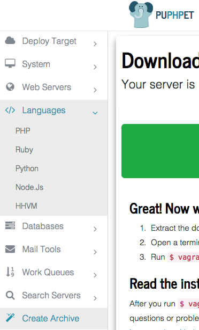Image resolution: width=199 pixels, height=330 pixels.
Task: Click the 'Your server is' subtitle
Action: click(x=158, y=84)
